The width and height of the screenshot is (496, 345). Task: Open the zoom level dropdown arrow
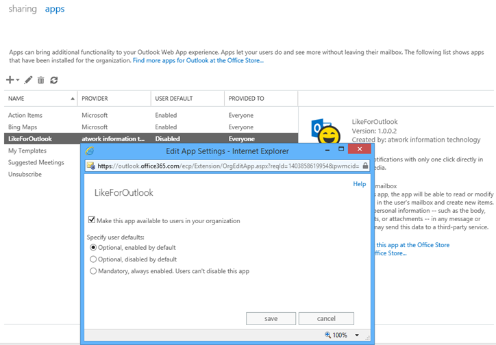(357, 335)
